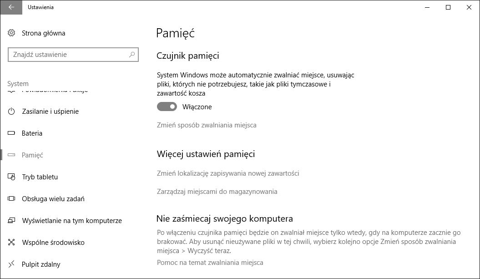Click the Obsługa wielu zadań icon
The height and width of the screenshot is (279, 480).
12,199
